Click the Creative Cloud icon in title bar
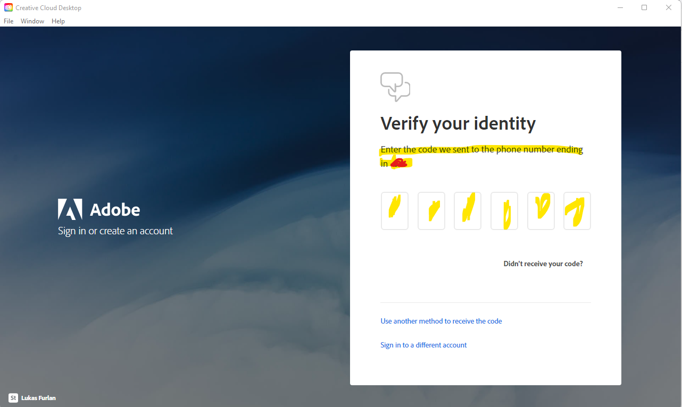This screenshot has width=682, height=407. (8, 7)
